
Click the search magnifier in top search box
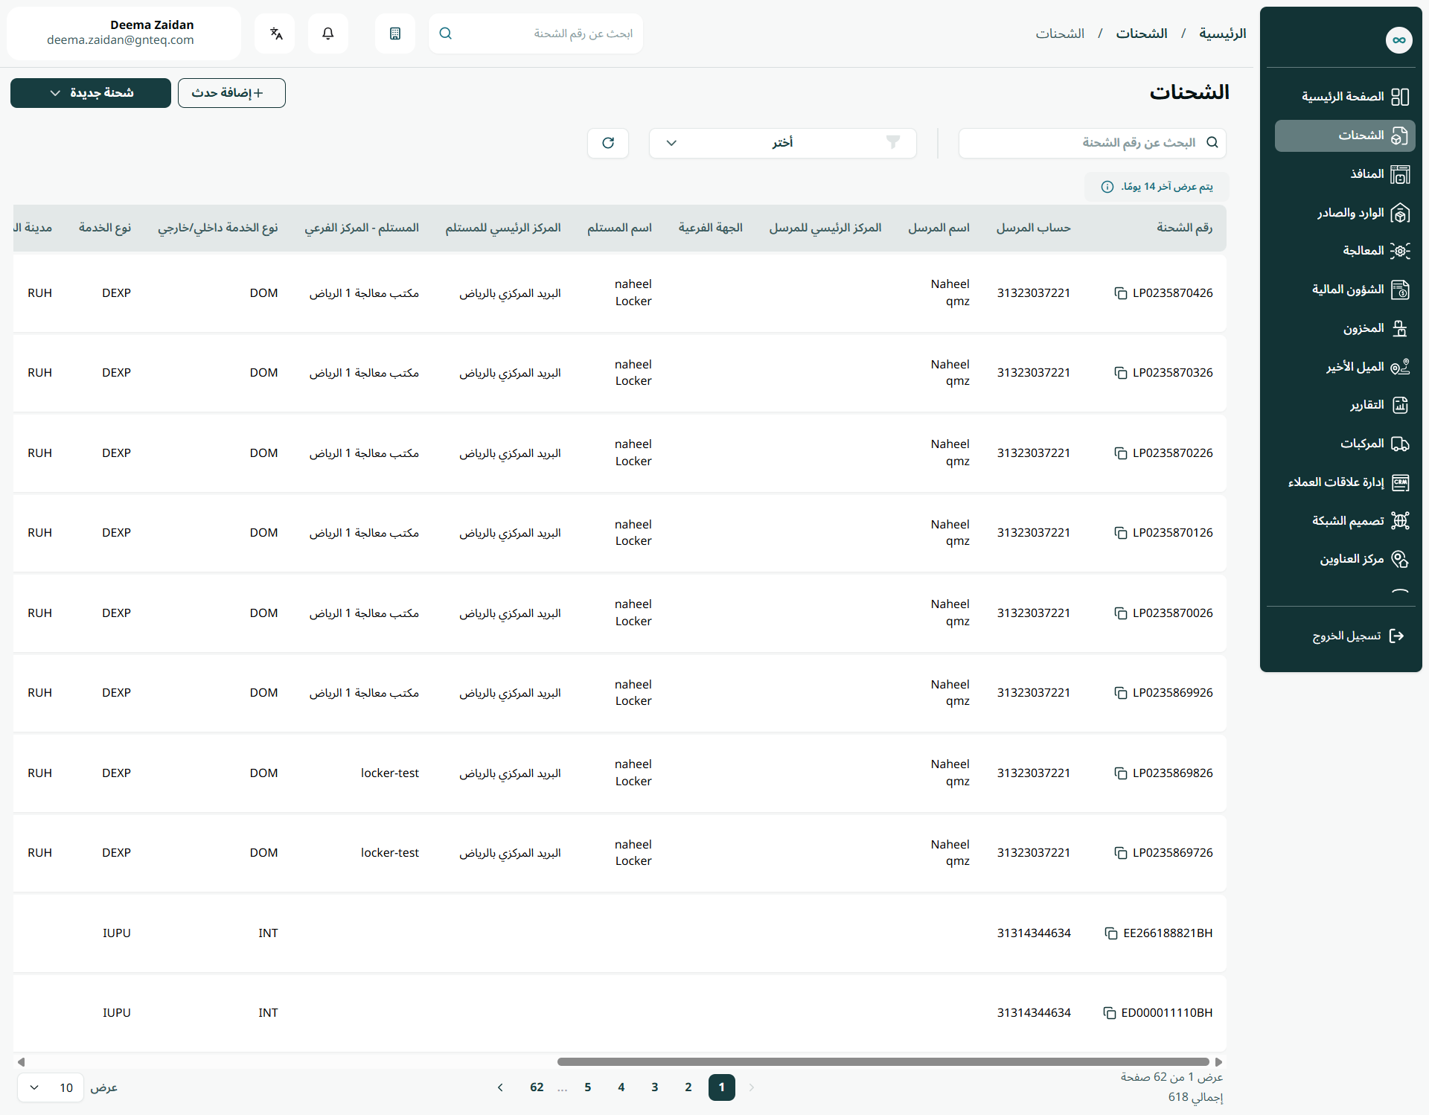[x=446, y=33]
